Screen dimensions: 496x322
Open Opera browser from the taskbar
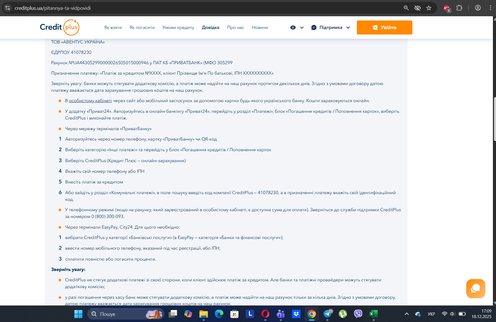point(265,314)
